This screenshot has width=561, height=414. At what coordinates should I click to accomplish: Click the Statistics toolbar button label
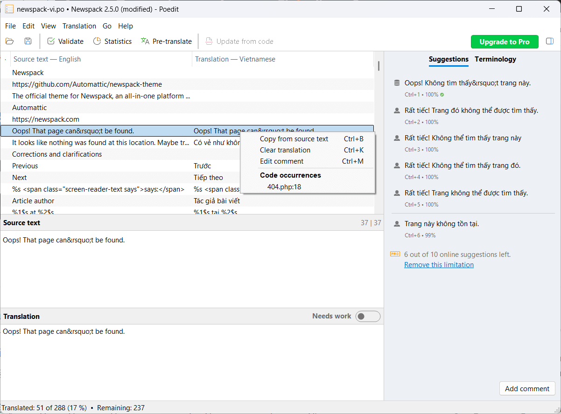click(118, 41)
